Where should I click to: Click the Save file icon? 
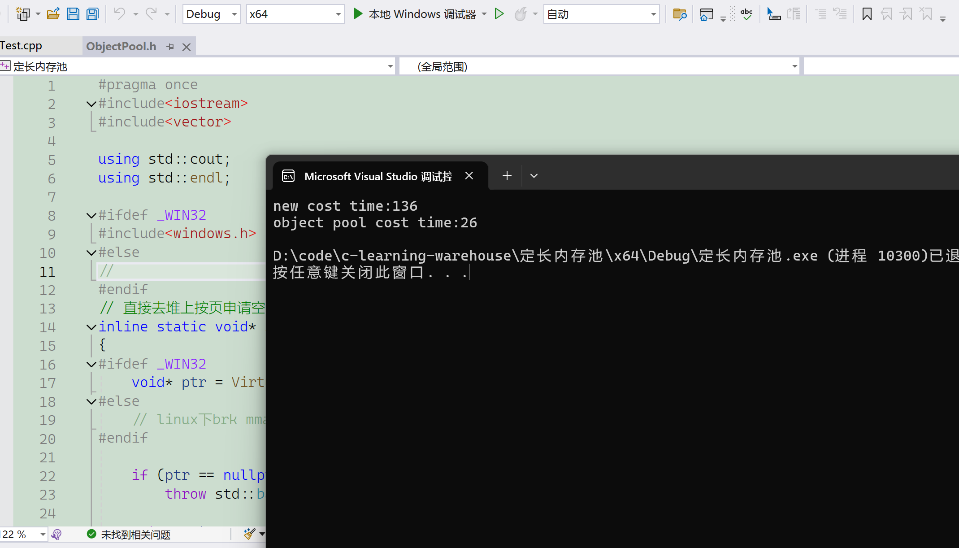pos(73,14)
